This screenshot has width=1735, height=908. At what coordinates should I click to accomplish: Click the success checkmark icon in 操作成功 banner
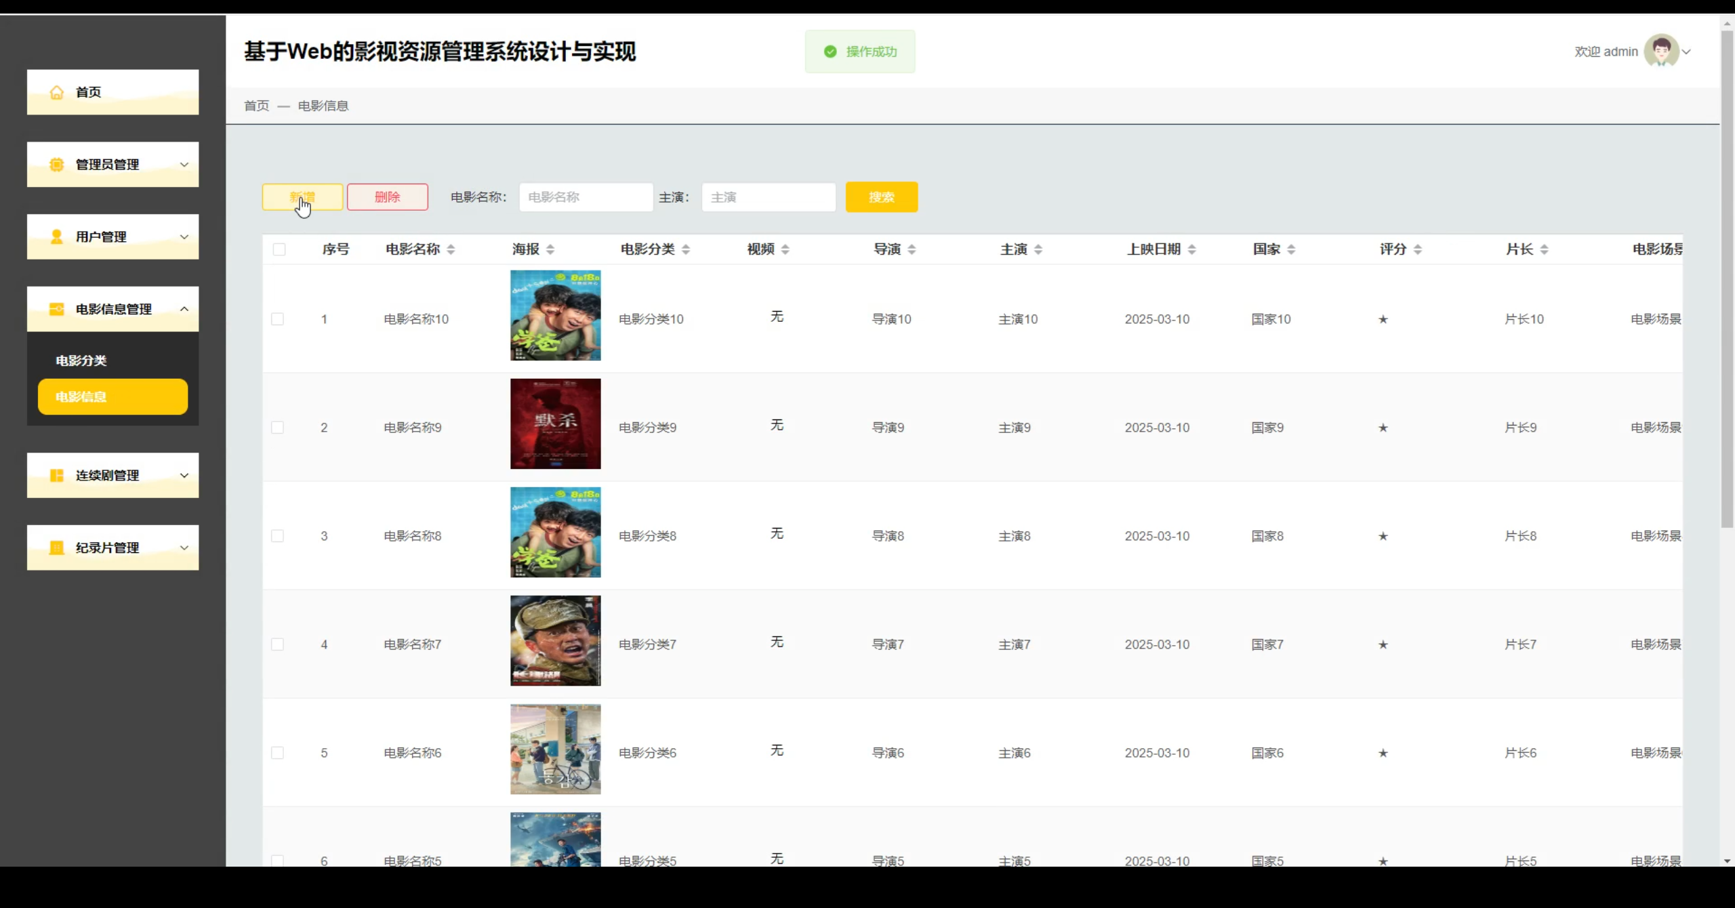coord(830,51)
